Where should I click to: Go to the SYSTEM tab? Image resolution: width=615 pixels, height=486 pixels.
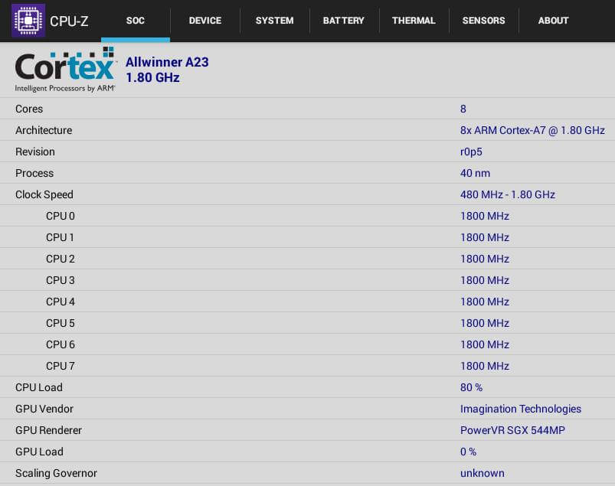point(274,21)
